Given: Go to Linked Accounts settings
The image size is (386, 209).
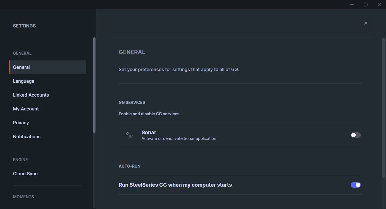Looking at the screenshot, I should [47, 95].
